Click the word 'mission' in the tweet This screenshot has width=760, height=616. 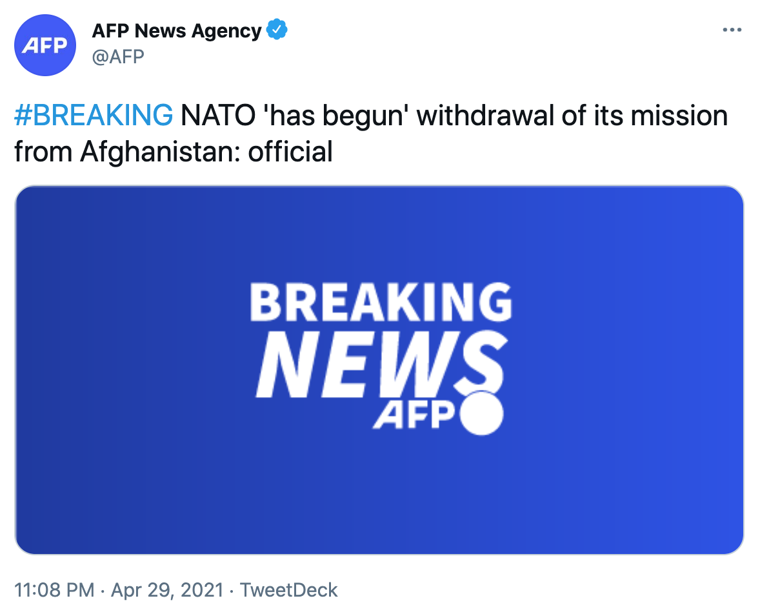tap(679, 116)
